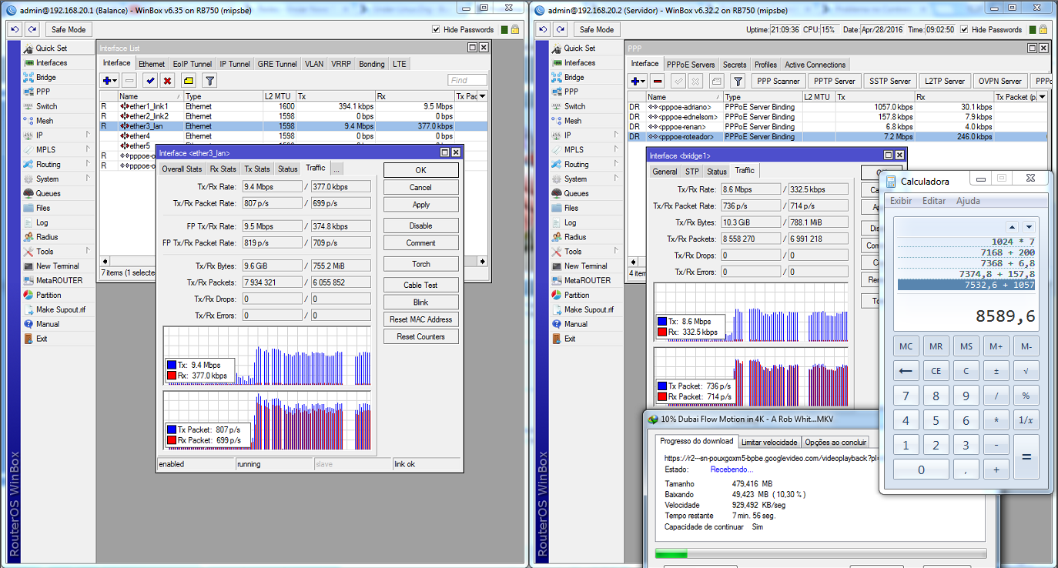Toggle Hide Passwords in the Balance window

point(437,29)
